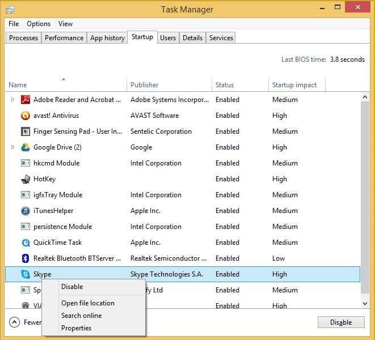Switch to the App history tab

107,38
